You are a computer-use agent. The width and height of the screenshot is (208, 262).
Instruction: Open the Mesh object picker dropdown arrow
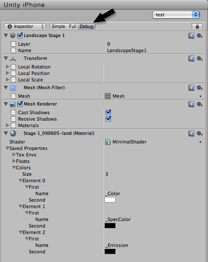[x=200, y=97]
